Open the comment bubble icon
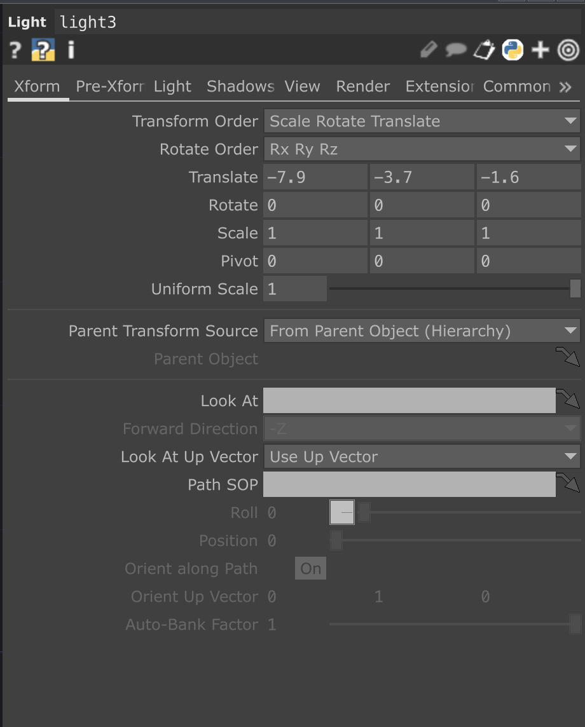The height and width of the screenshot is (727, 585). (456, 50)
